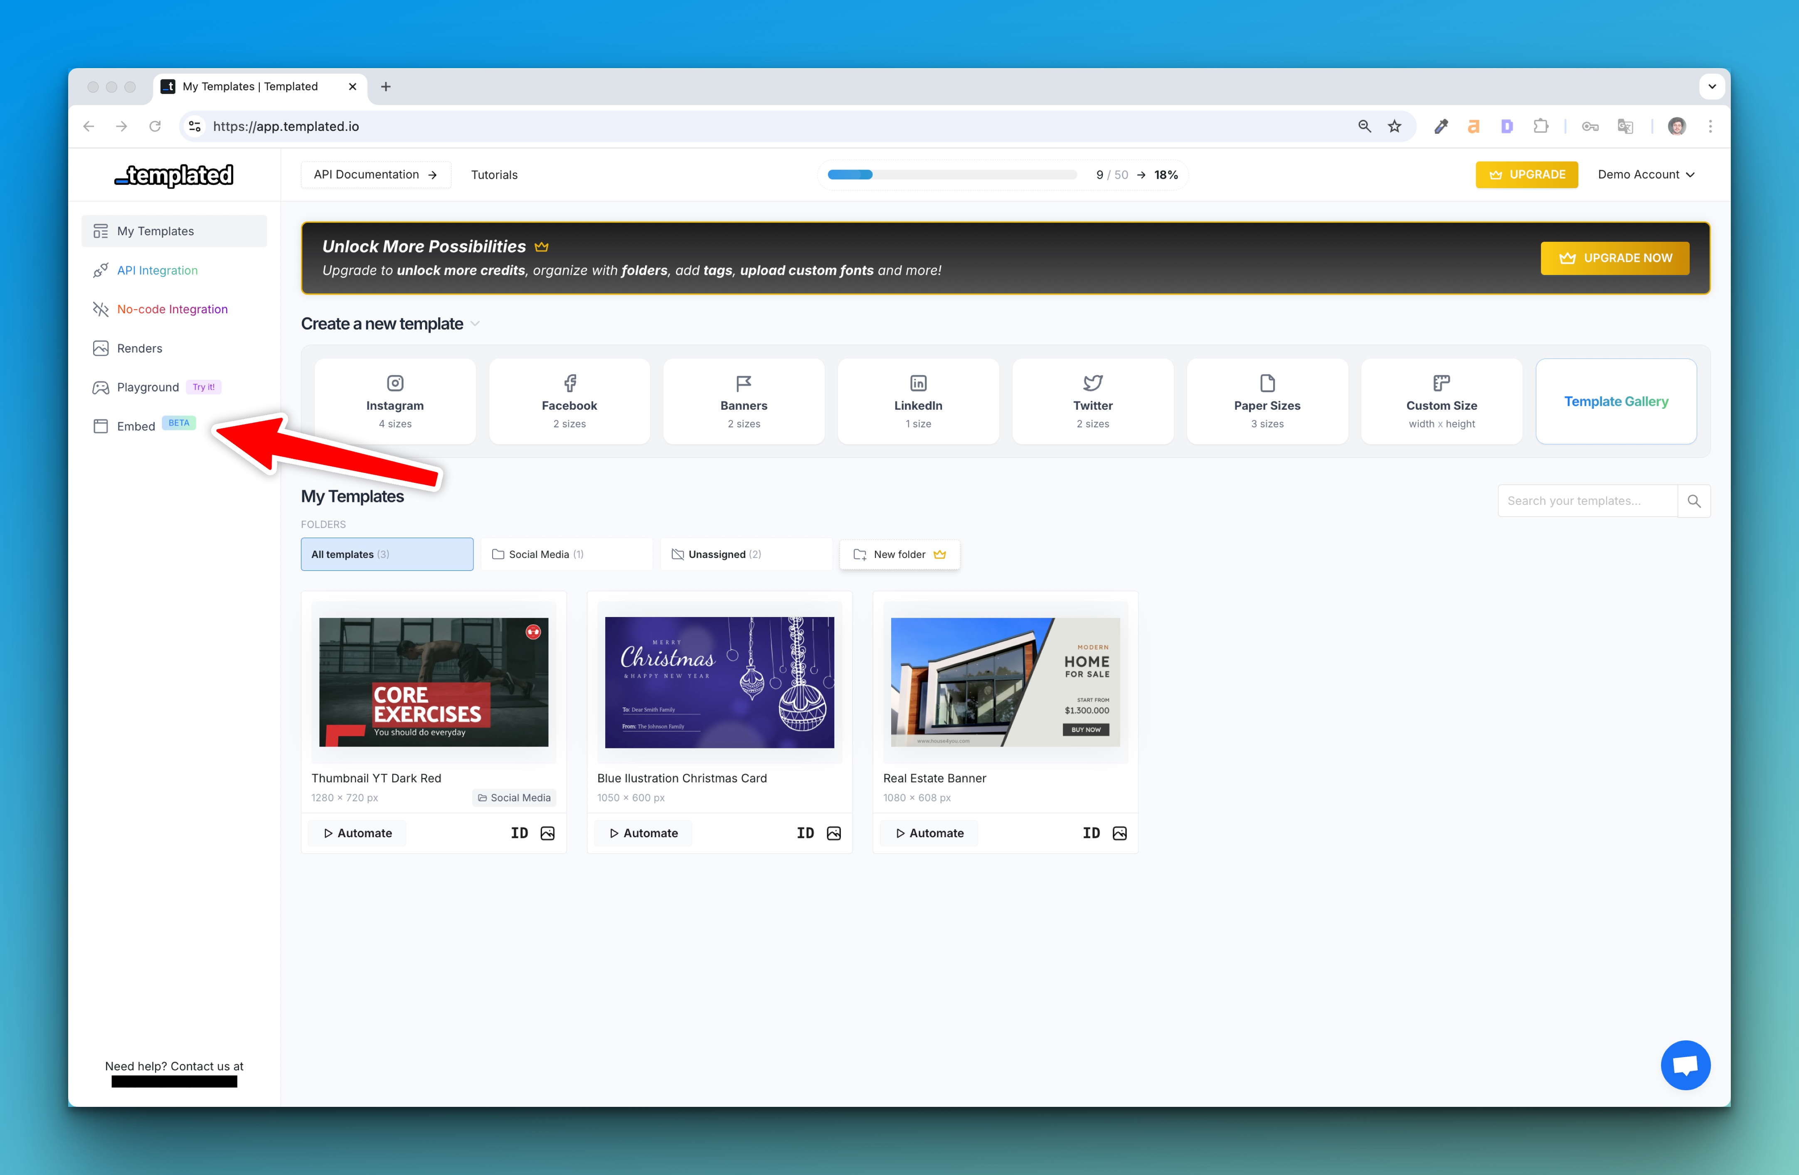Viewport: 1799px width, 1175px height.
Task: Open the Embed BETA sidebar item
Action: [136, 426]
